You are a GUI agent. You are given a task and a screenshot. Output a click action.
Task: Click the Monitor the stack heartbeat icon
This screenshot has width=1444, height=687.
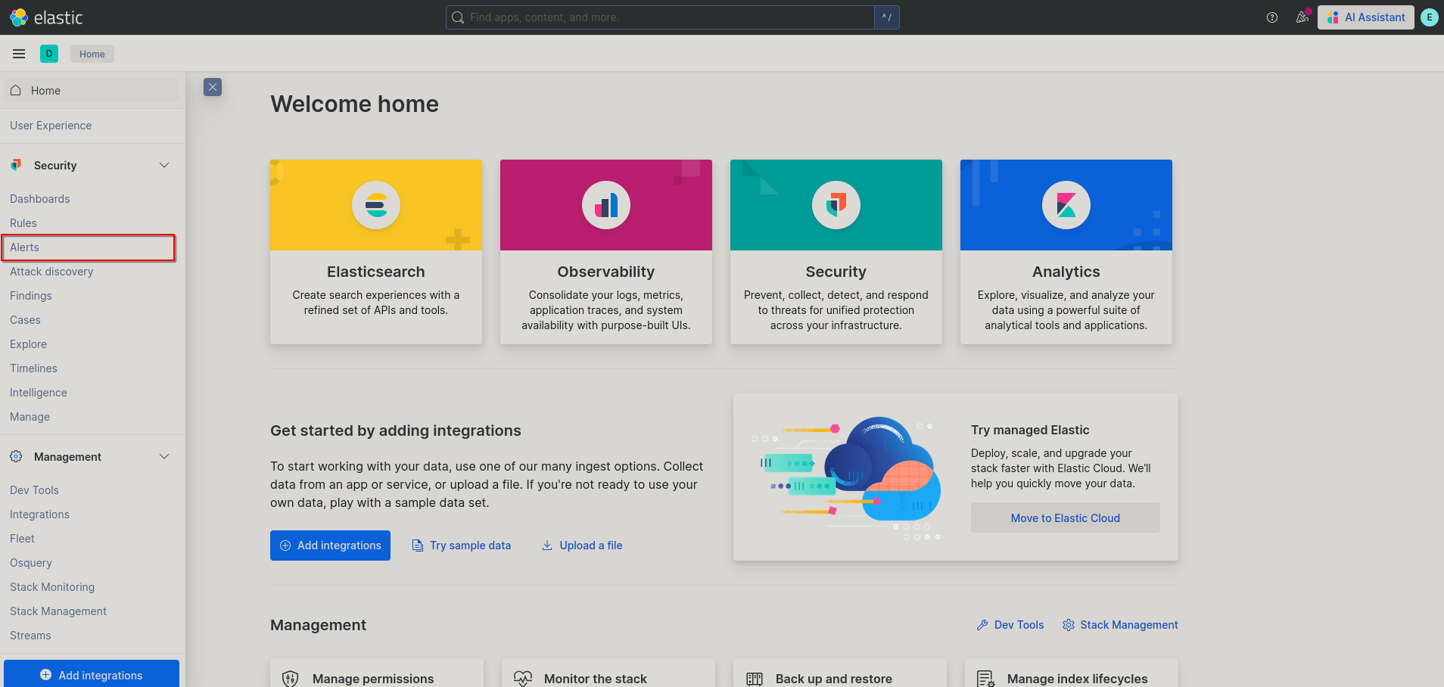(x=523, y=679)
